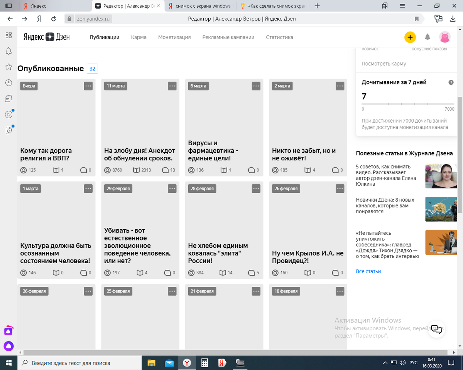463x370 pixels.
Task: Click the purple messenger icon in sidebar
Action: pos(8,331)
